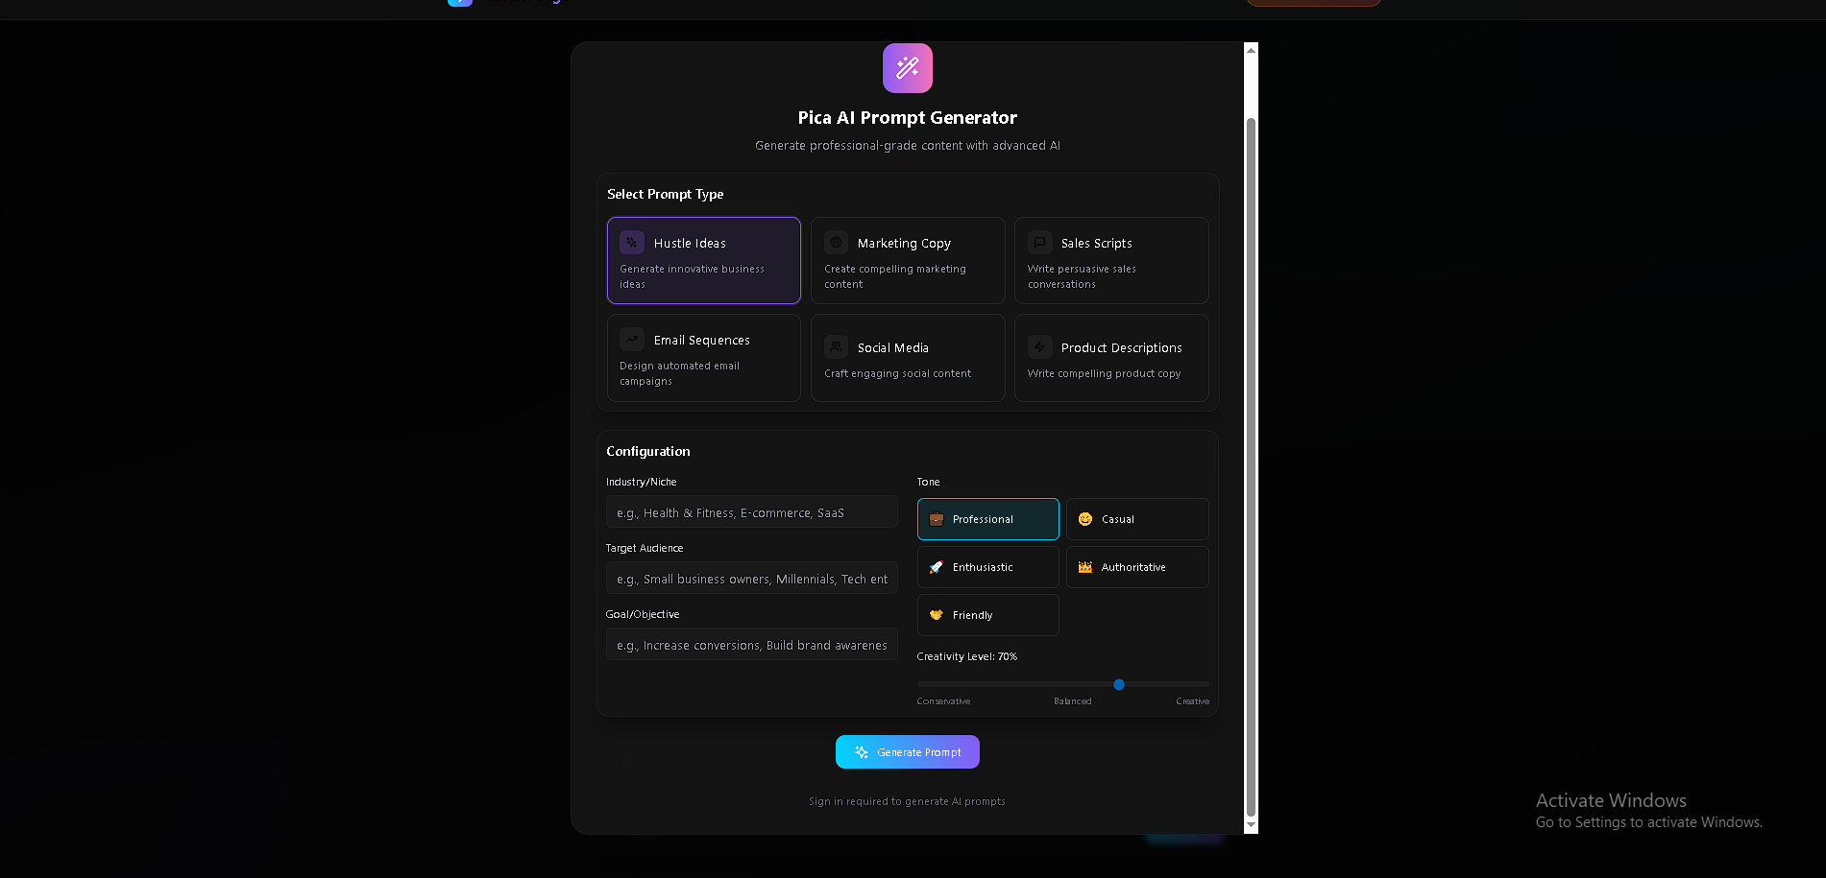
Task: Click the Product Descriptions lightning icon
Action: (1039, 347)
